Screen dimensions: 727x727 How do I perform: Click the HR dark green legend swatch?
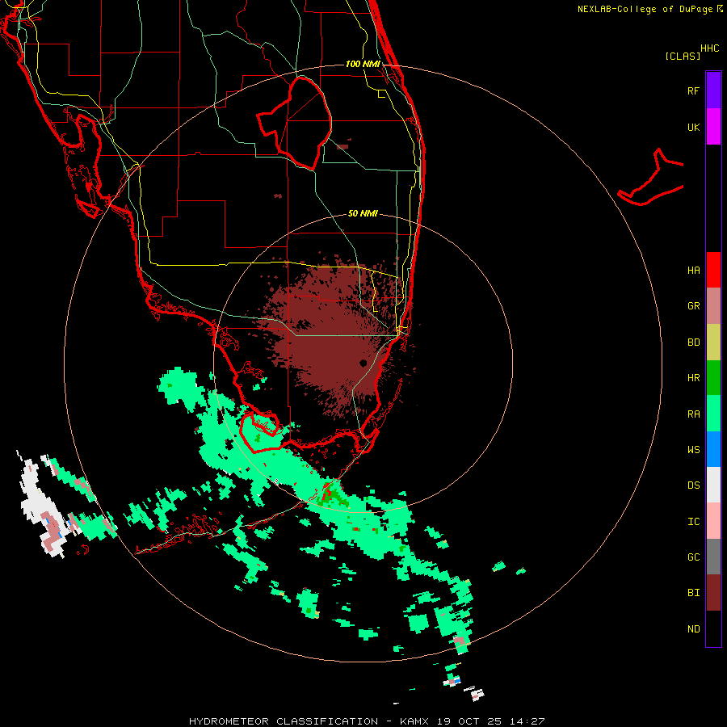[x=713, y=378]
